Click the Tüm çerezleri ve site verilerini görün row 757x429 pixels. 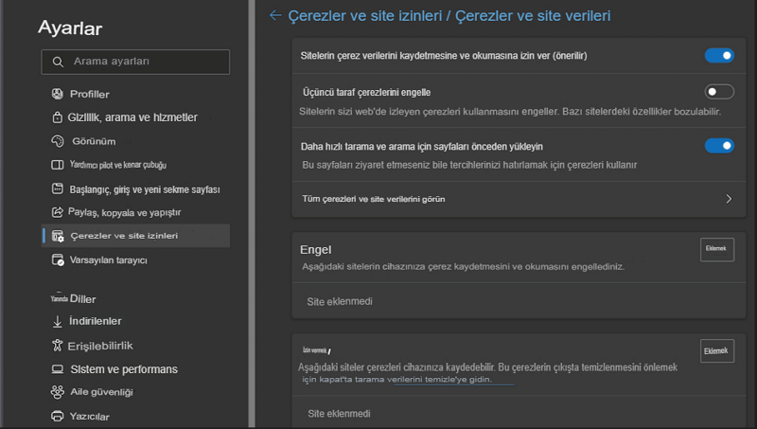pos(519,199)
